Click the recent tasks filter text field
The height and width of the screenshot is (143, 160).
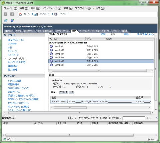(134, 118)
